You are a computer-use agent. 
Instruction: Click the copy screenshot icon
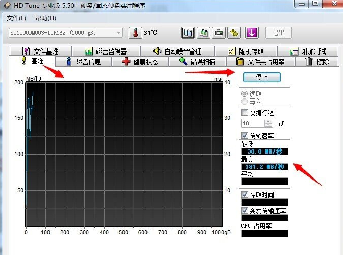click(x=204, y=33)
